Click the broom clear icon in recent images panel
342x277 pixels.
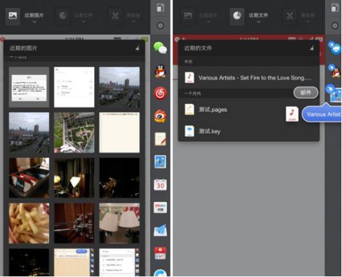point(137,48)
